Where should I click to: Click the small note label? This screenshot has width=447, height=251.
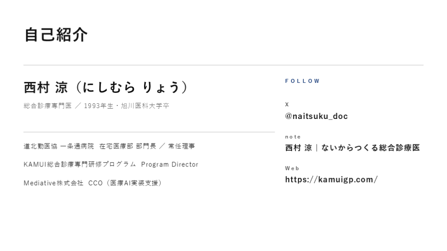(x=293, y=137)
